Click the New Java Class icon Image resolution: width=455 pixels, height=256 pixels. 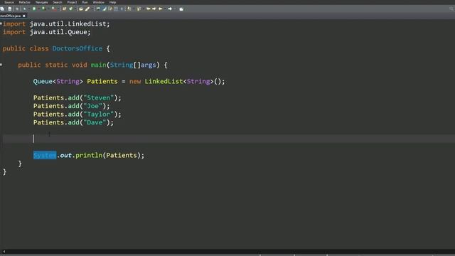click(x=71, y=9)
